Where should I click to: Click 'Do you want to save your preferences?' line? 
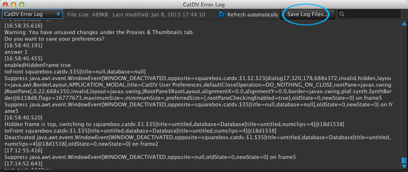(x=54, y=39)
